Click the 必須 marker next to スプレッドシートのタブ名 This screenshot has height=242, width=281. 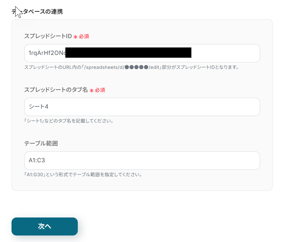tap(100, 90)
